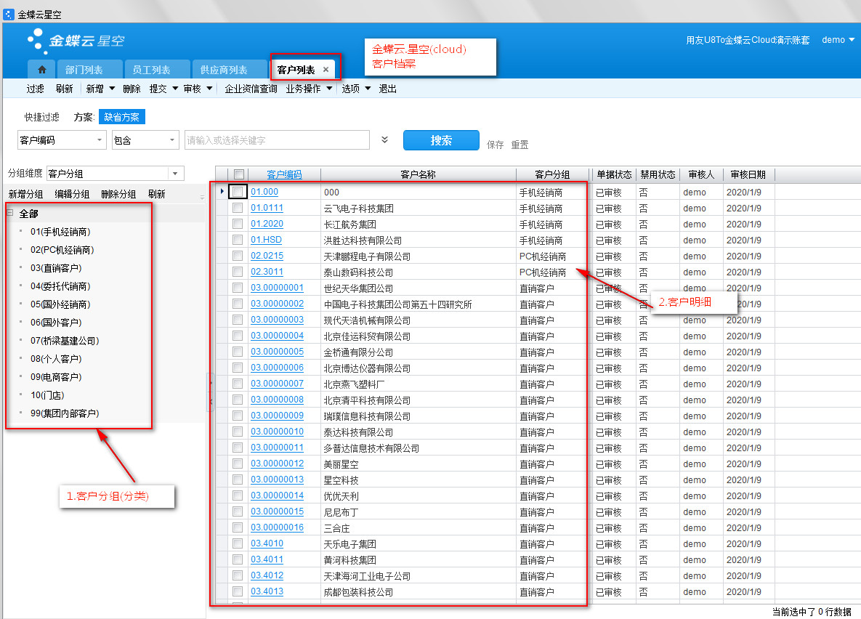Open the demo user account menu
861x619 pixels.
pyautogui.click(x=838, y=40)
